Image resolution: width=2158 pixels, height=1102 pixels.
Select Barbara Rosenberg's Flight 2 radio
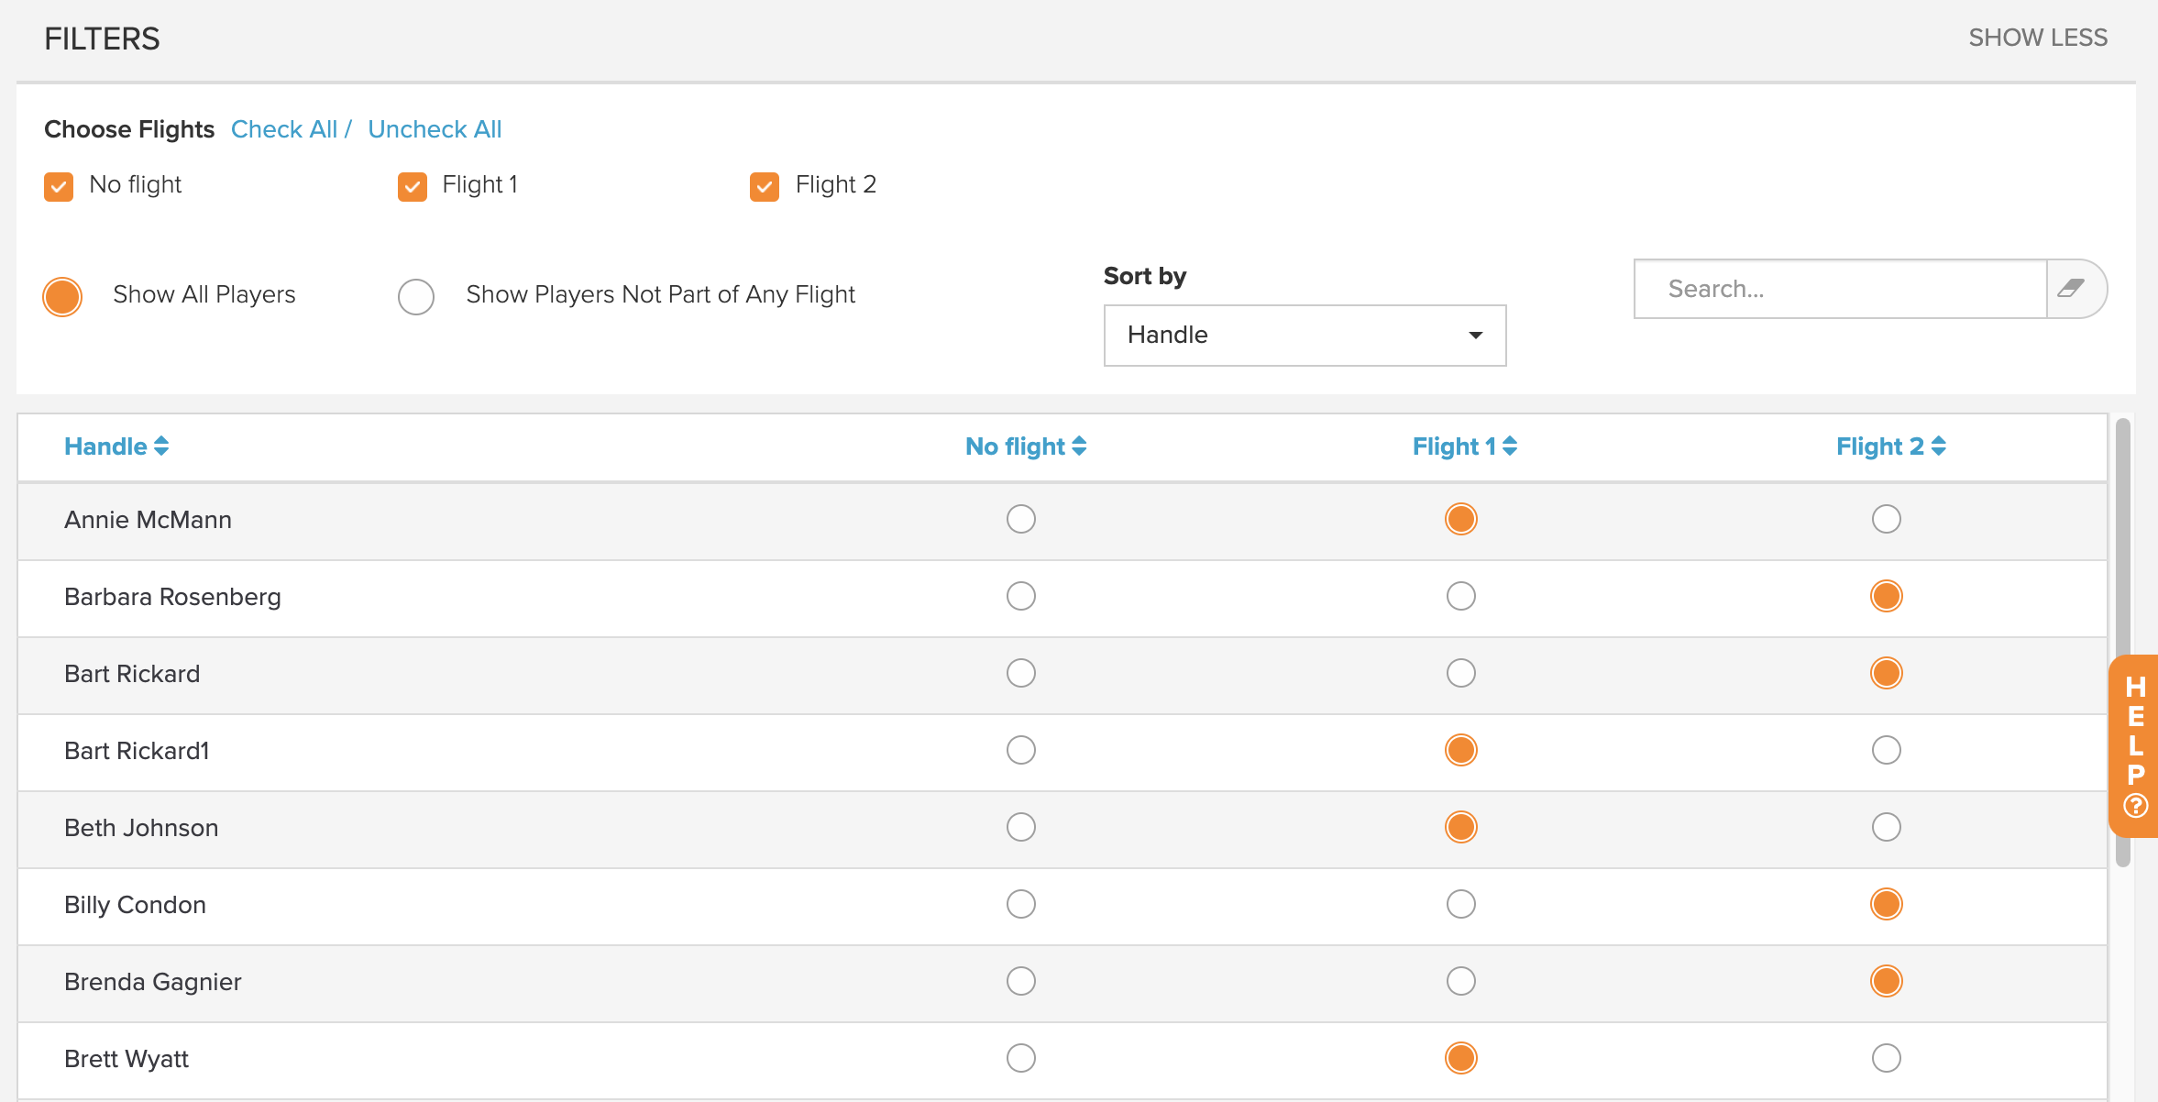tap(1887, 596)
